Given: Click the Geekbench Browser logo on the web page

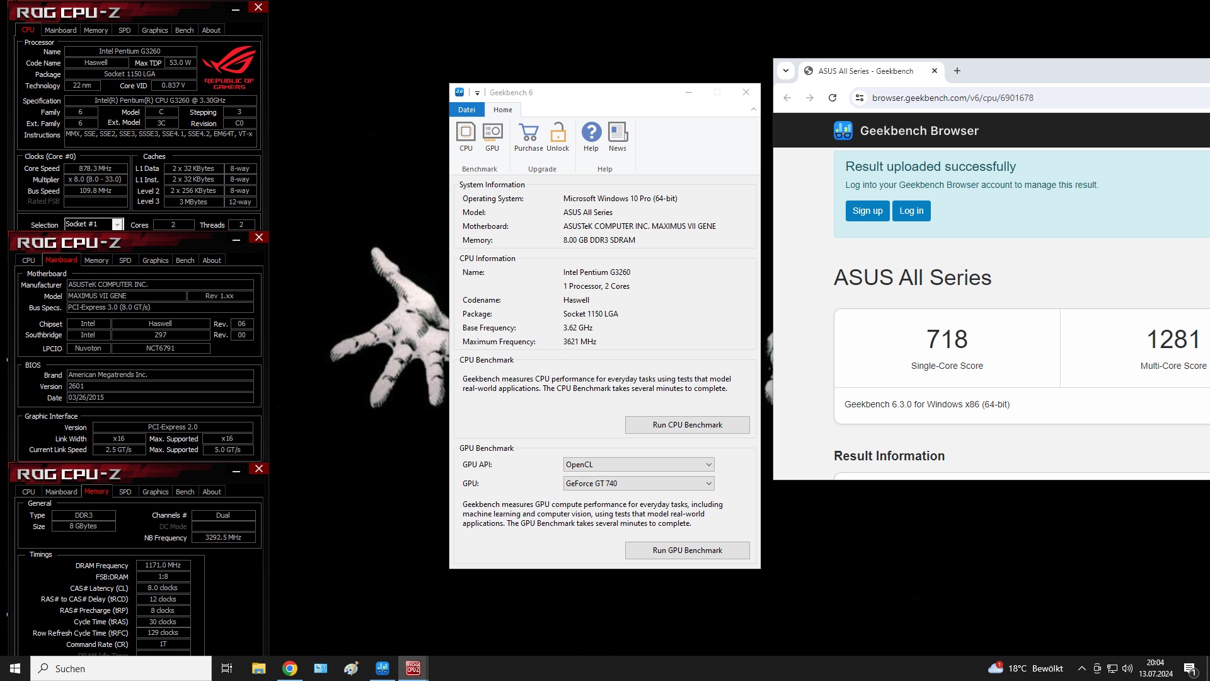Looking at the screenshot, I should [843, 131].
